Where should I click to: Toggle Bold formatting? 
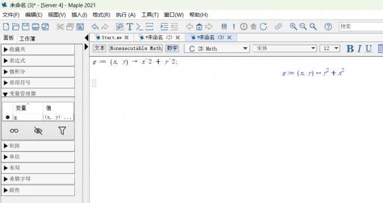[x=350, y=48]
